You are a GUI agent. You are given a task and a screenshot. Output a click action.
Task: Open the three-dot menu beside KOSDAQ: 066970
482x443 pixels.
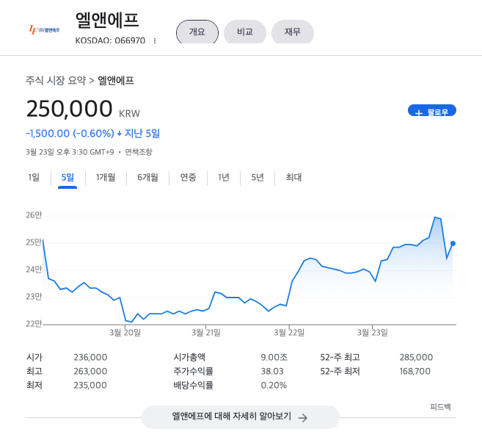click(x=155, y=40)
